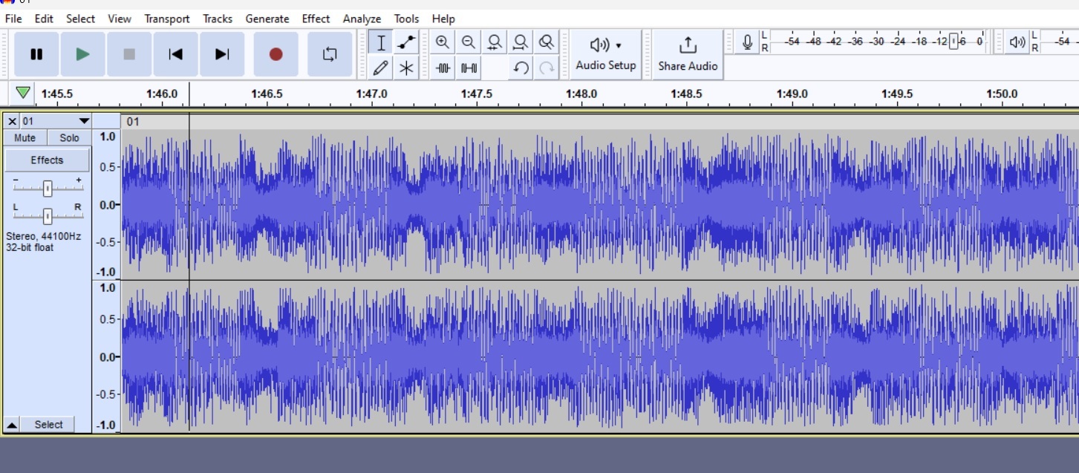Viewport: 1079px width, 473px height.
Task: Skip to start of the project
Action: (x=175, y=54)
